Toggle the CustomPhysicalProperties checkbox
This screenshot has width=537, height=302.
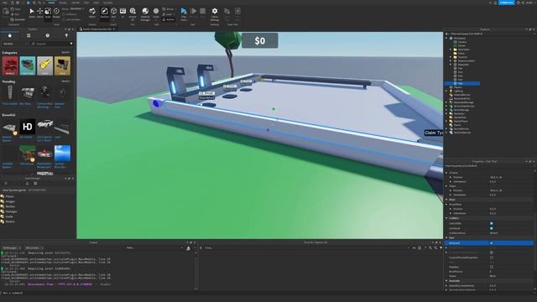tap(492, 258)
